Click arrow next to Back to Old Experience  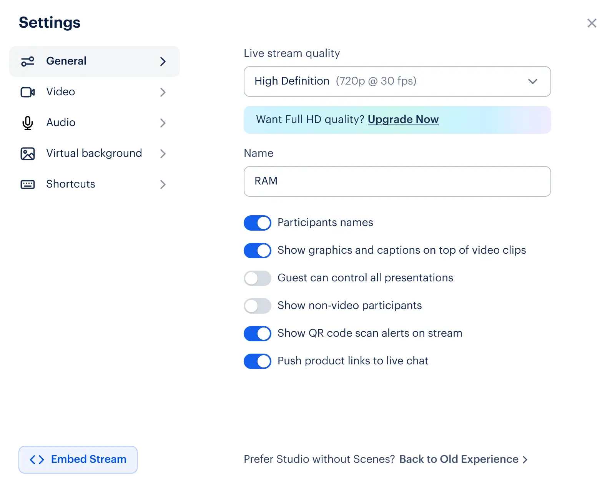coord(525,460)
